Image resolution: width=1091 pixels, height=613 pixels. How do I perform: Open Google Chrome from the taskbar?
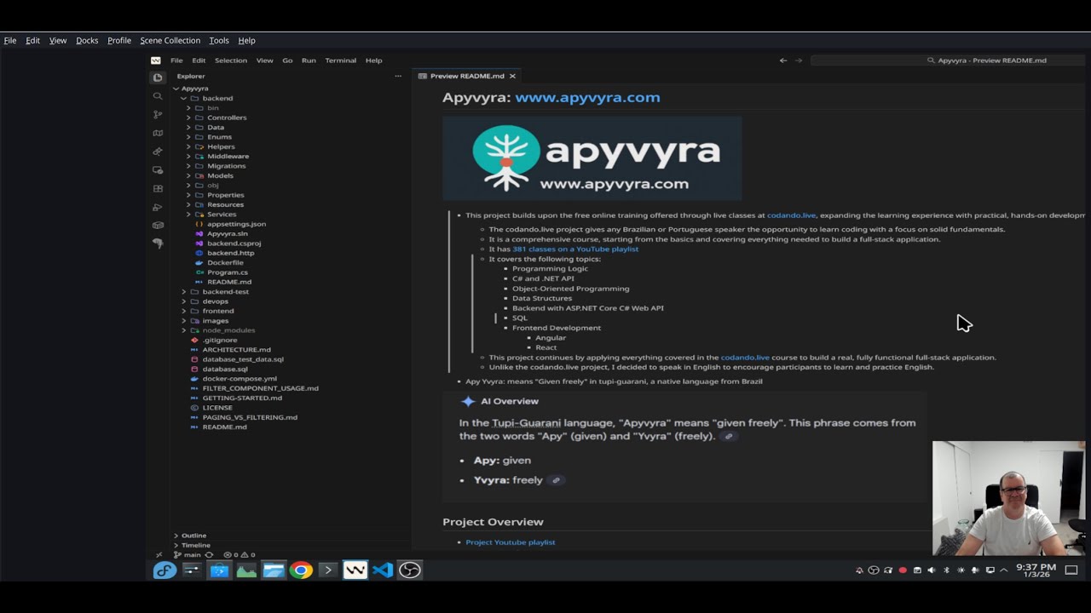301,570
